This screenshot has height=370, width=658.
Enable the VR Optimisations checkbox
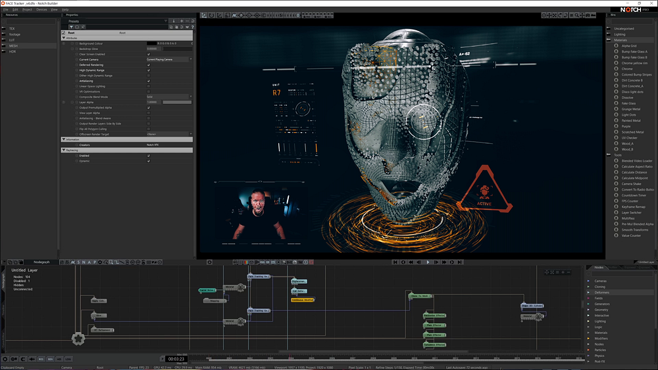[149, 91]
